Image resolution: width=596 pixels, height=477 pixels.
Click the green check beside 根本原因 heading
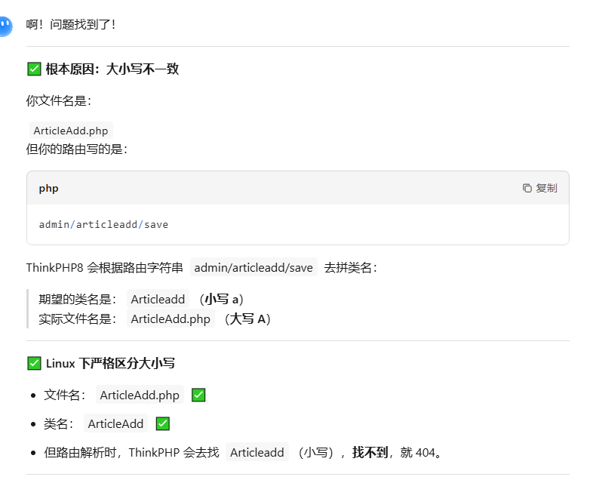click(x=34, y=69)
